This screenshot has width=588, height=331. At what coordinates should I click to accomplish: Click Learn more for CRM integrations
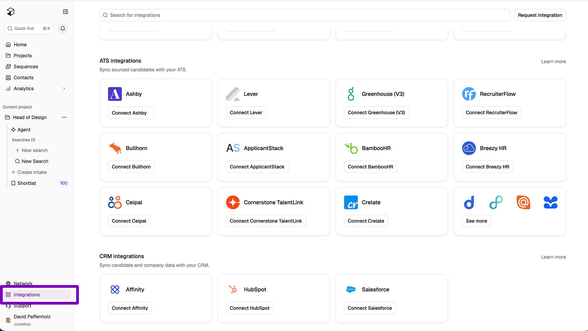(553, 257)
